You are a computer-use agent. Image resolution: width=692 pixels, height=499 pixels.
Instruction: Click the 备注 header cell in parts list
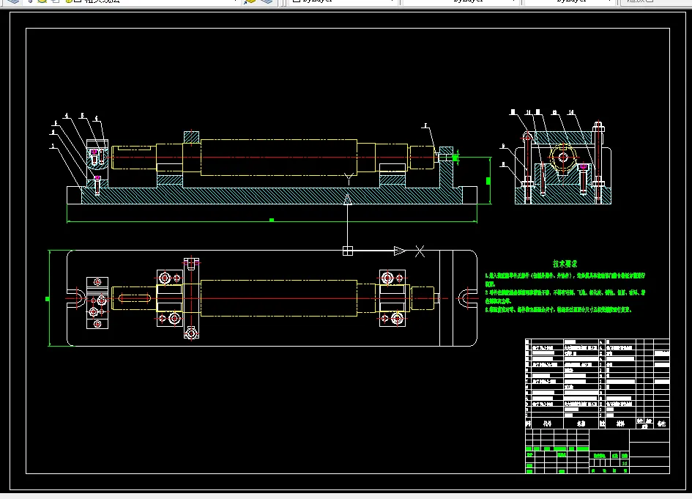[x=661, y=424]
